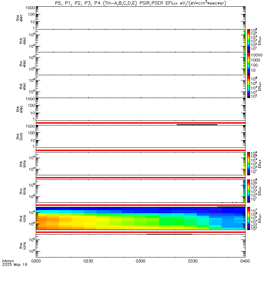Select the Eflux label beside thb elec color bar
This screenshot has width=263, height=281.
click(259, 41)
